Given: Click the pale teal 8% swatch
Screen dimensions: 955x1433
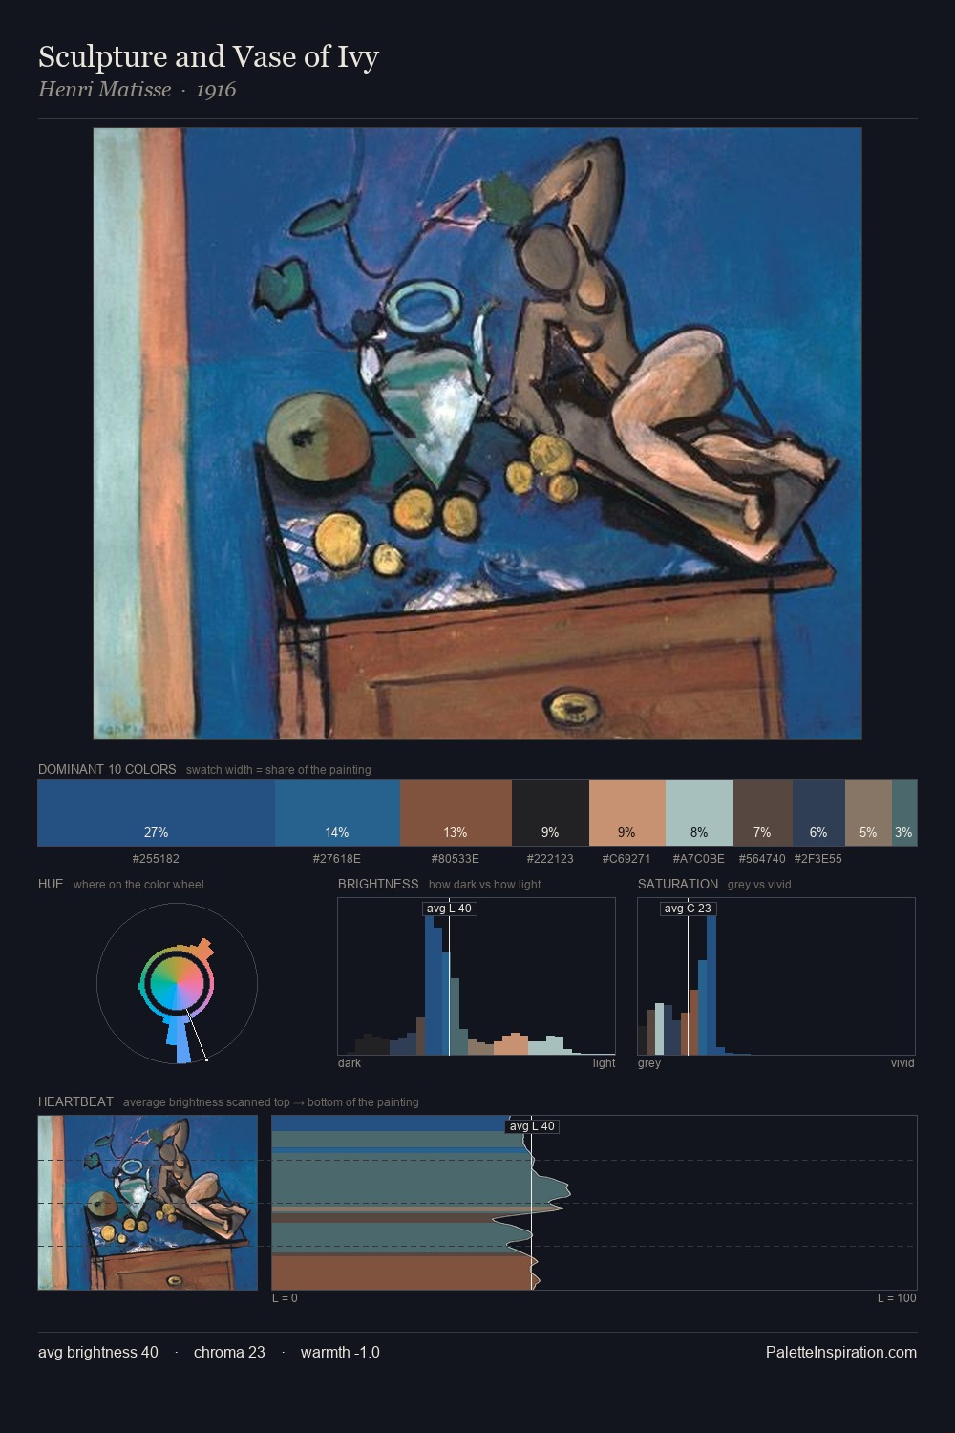Looking at the screenshot, I should click(x=699, y=813).
